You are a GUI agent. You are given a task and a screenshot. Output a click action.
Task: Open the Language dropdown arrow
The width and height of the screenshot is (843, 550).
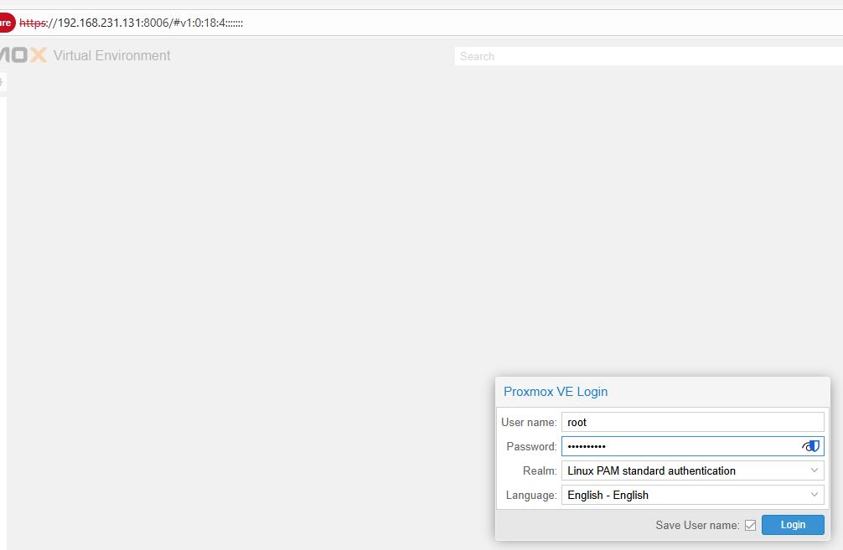pos(814,495)
